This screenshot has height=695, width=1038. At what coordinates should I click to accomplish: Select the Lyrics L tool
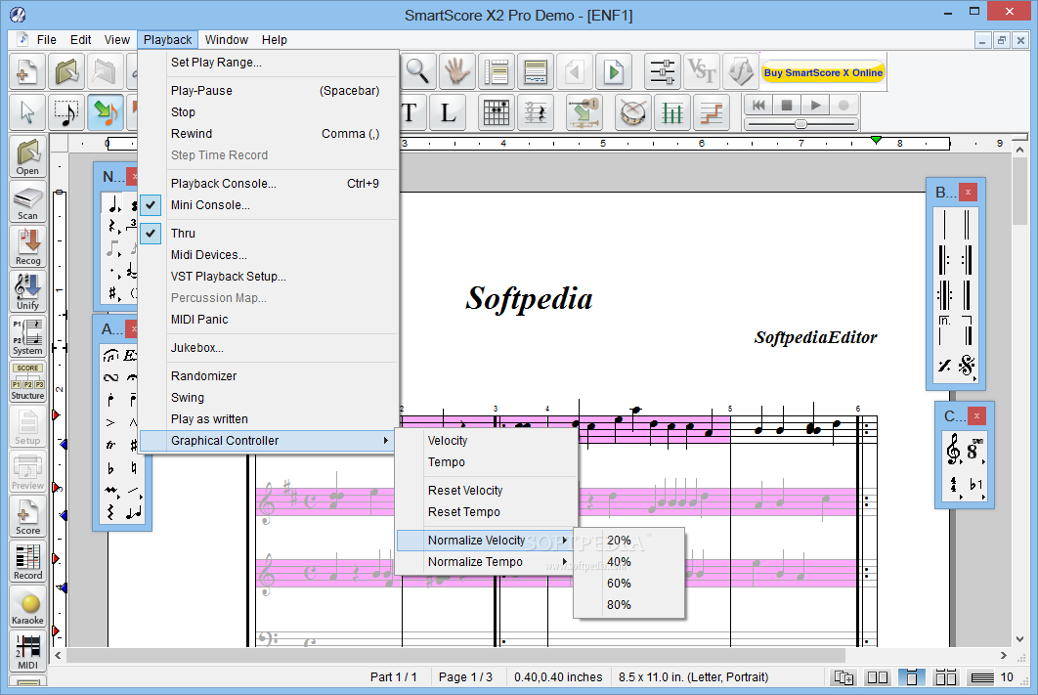[449, 112]
